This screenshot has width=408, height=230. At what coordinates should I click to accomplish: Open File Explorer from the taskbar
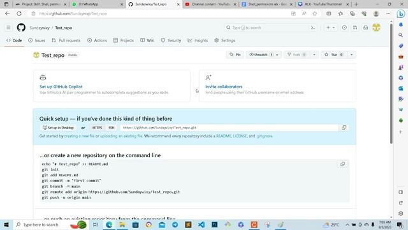[x=122, y=224]
